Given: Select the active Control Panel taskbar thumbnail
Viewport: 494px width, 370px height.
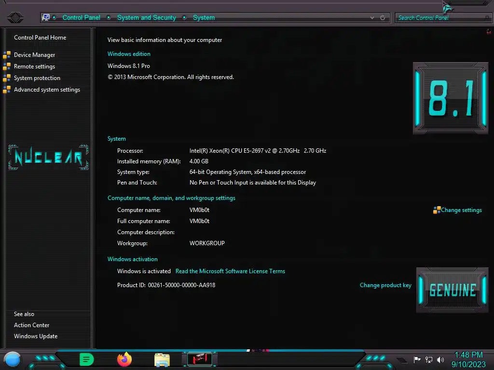Looking at the screenshot, I should tap(200, 359).
